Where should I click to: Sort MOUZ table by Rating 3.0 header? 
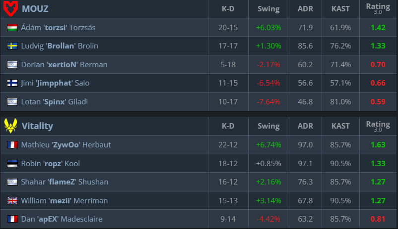click(x=378, y=9)
